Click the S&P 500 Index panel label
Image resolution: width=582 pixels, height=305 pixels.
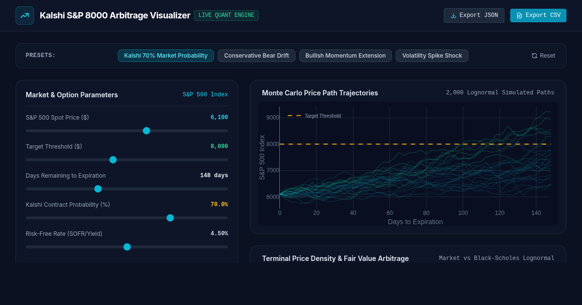[205, 95]
